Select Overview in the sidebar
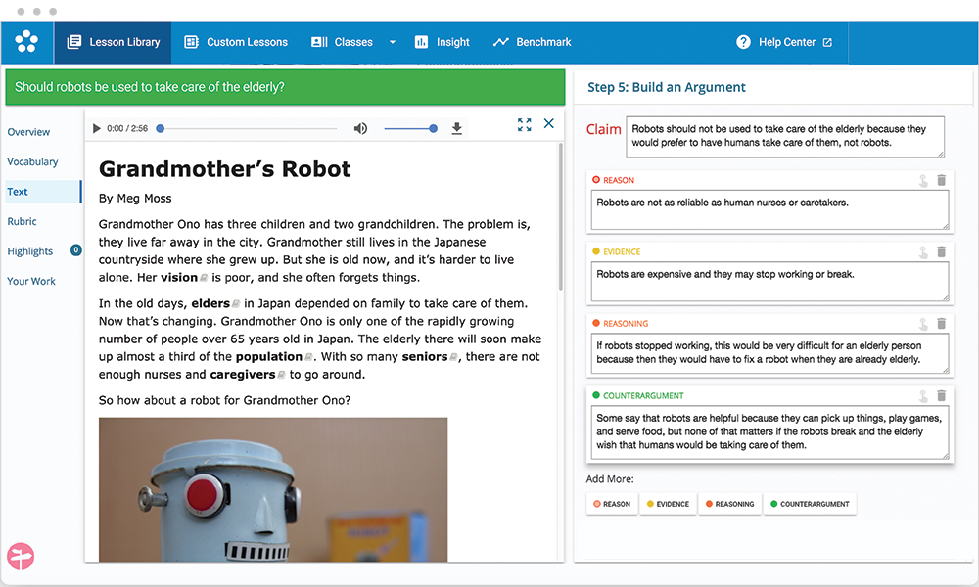The width and height of the screenshot is (979, 587). pyautogui.click(x=28, y=132)
